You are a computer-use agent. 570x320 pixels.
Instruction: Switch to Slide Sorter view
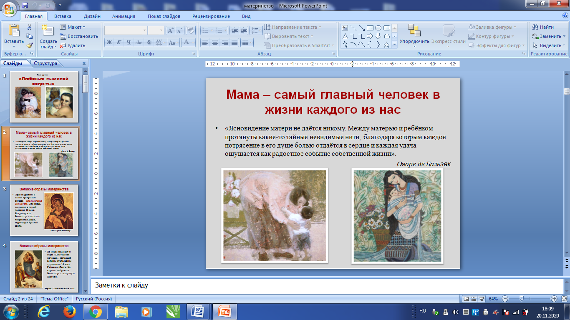pyautogui.click(x=474, y=299)
